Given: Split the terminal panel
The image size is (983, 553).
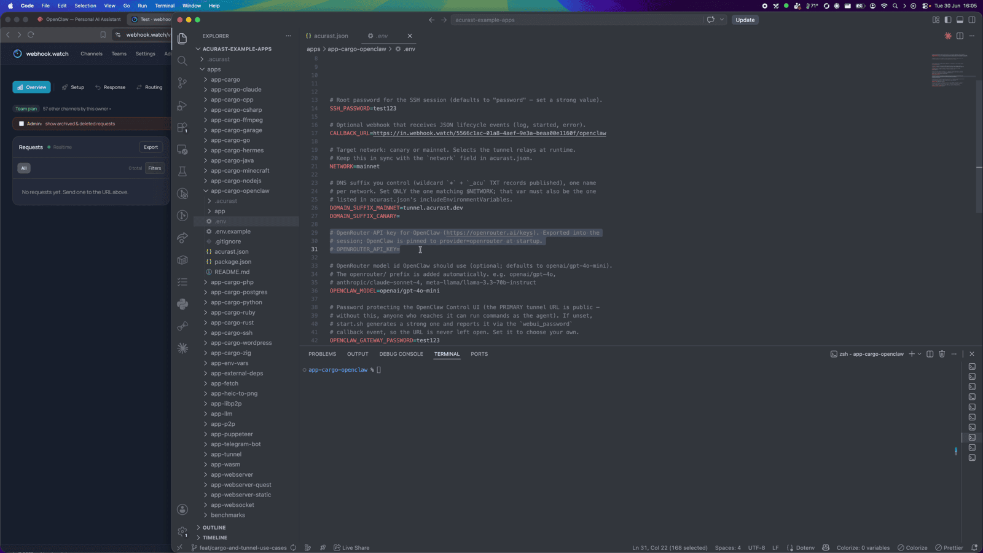Looking at the screenshot, I should point(930,354).
